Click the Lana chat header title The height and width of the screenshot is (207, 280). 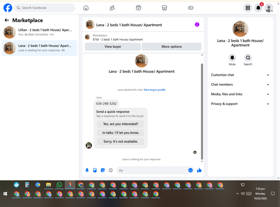[x=129, y=25]
